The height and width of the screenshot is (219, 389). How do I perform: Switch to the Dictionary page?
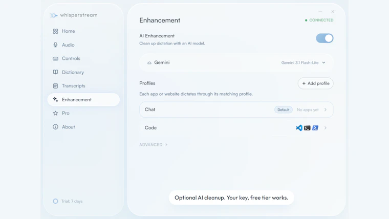[x=83, y=72]
